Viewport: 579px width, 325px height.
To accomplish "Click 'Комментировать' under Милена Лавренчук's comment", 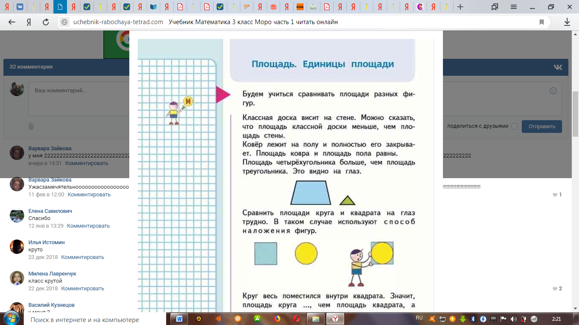I will tap(83, 289).
